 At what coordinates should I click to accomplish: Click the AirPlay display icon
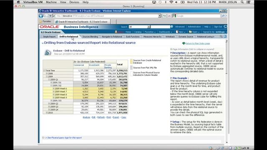click(x=154, y=2)
